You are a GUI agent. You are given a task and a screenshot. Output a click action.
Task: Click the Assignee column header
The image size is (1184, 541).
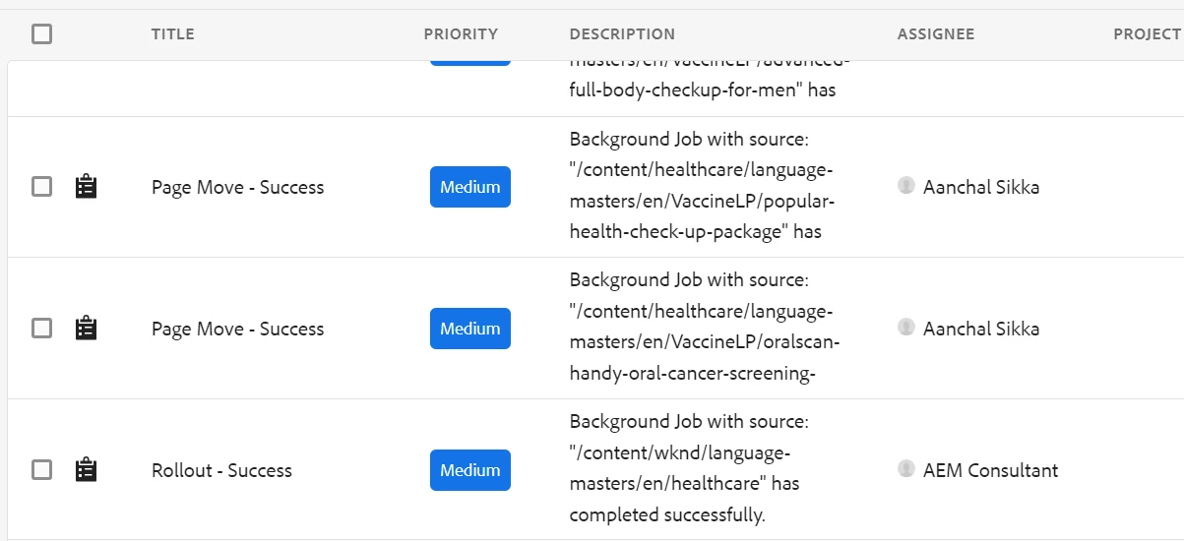936,34
